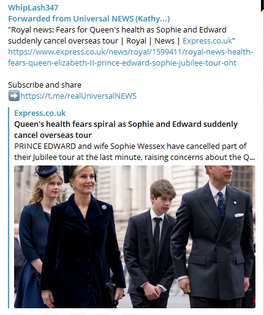Open the t.me/realUniversalNEWS channel link
The height and width of the screenshot is (315, 264).
click(x=78, y=96)
